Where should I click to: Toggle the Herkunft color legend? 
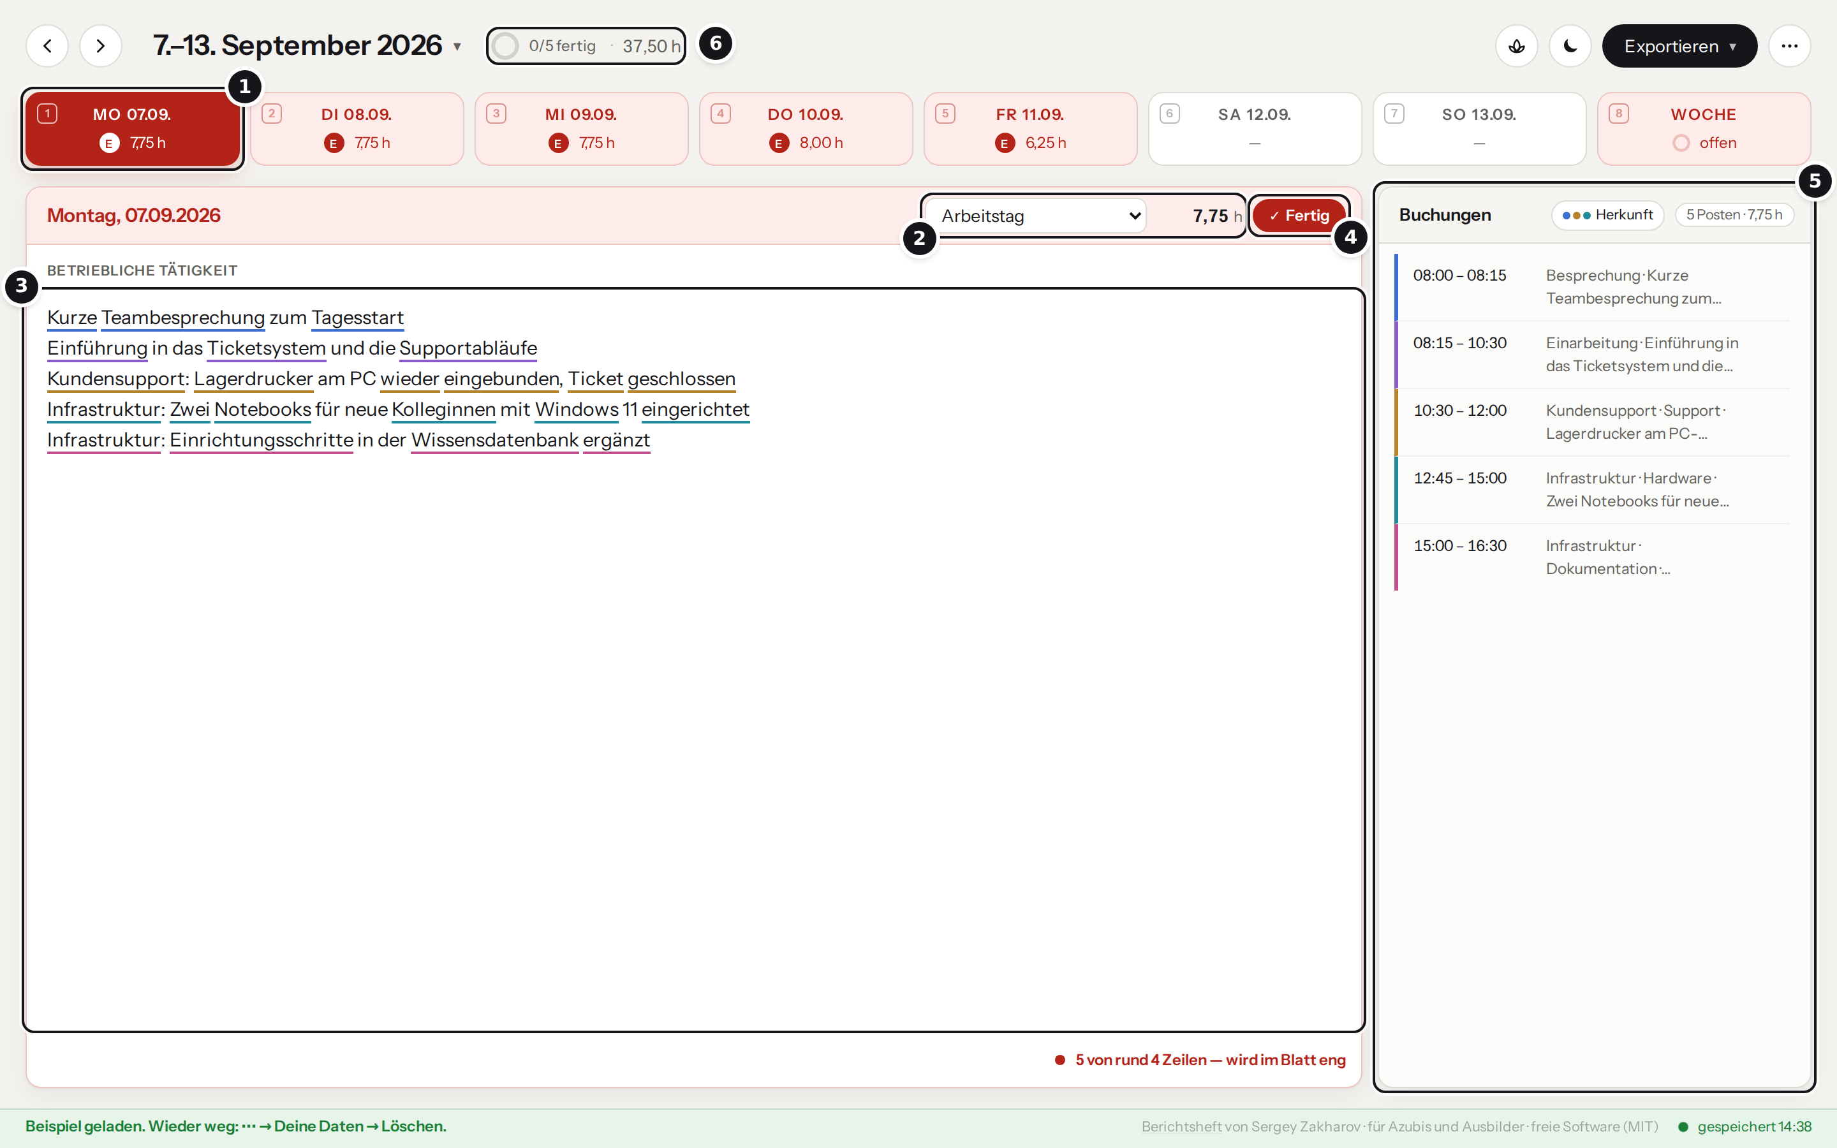pos(1608,215)
